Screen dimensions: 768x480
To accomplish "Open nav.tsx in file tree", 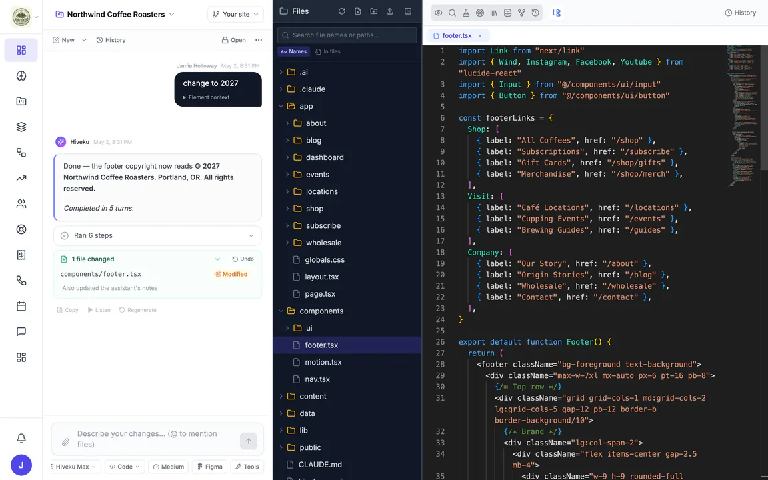I will [x=317, y=379].
